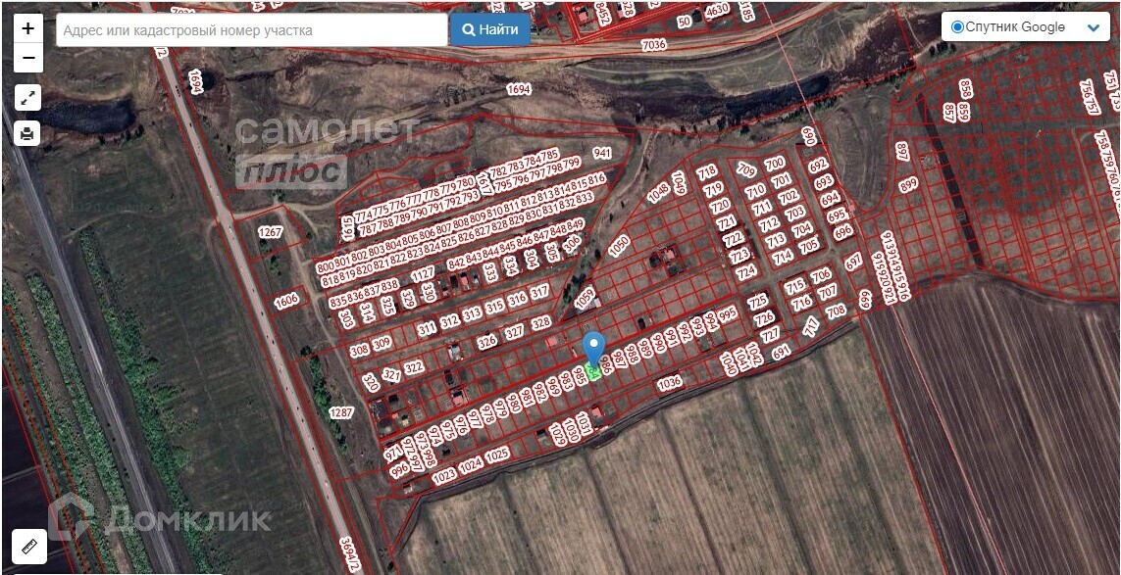Image resolution: width=1121 pixels, height=575 pixels.
Task: Select parcel labeled 1606
Action: [x=286, y=301]
